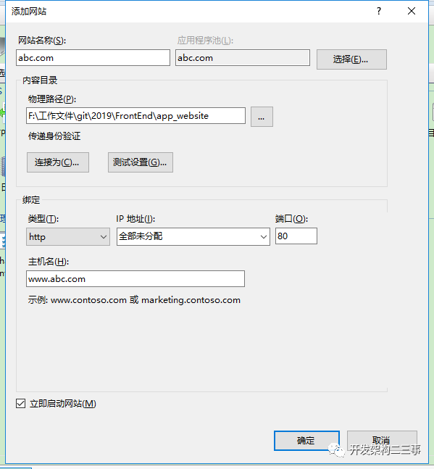
Task: Click the physical path input field
Action: tap(135, 116)
